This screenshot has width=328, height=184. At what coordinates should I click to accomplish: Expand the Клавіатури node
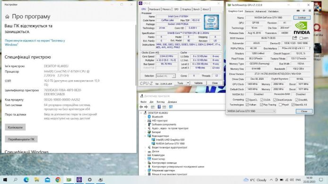coord(145,155)
